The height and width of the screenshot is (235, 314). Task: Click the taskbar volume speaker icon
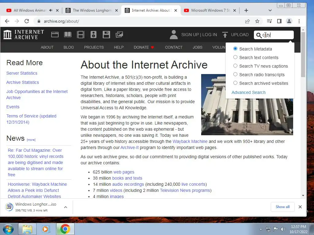click(283, 229)
